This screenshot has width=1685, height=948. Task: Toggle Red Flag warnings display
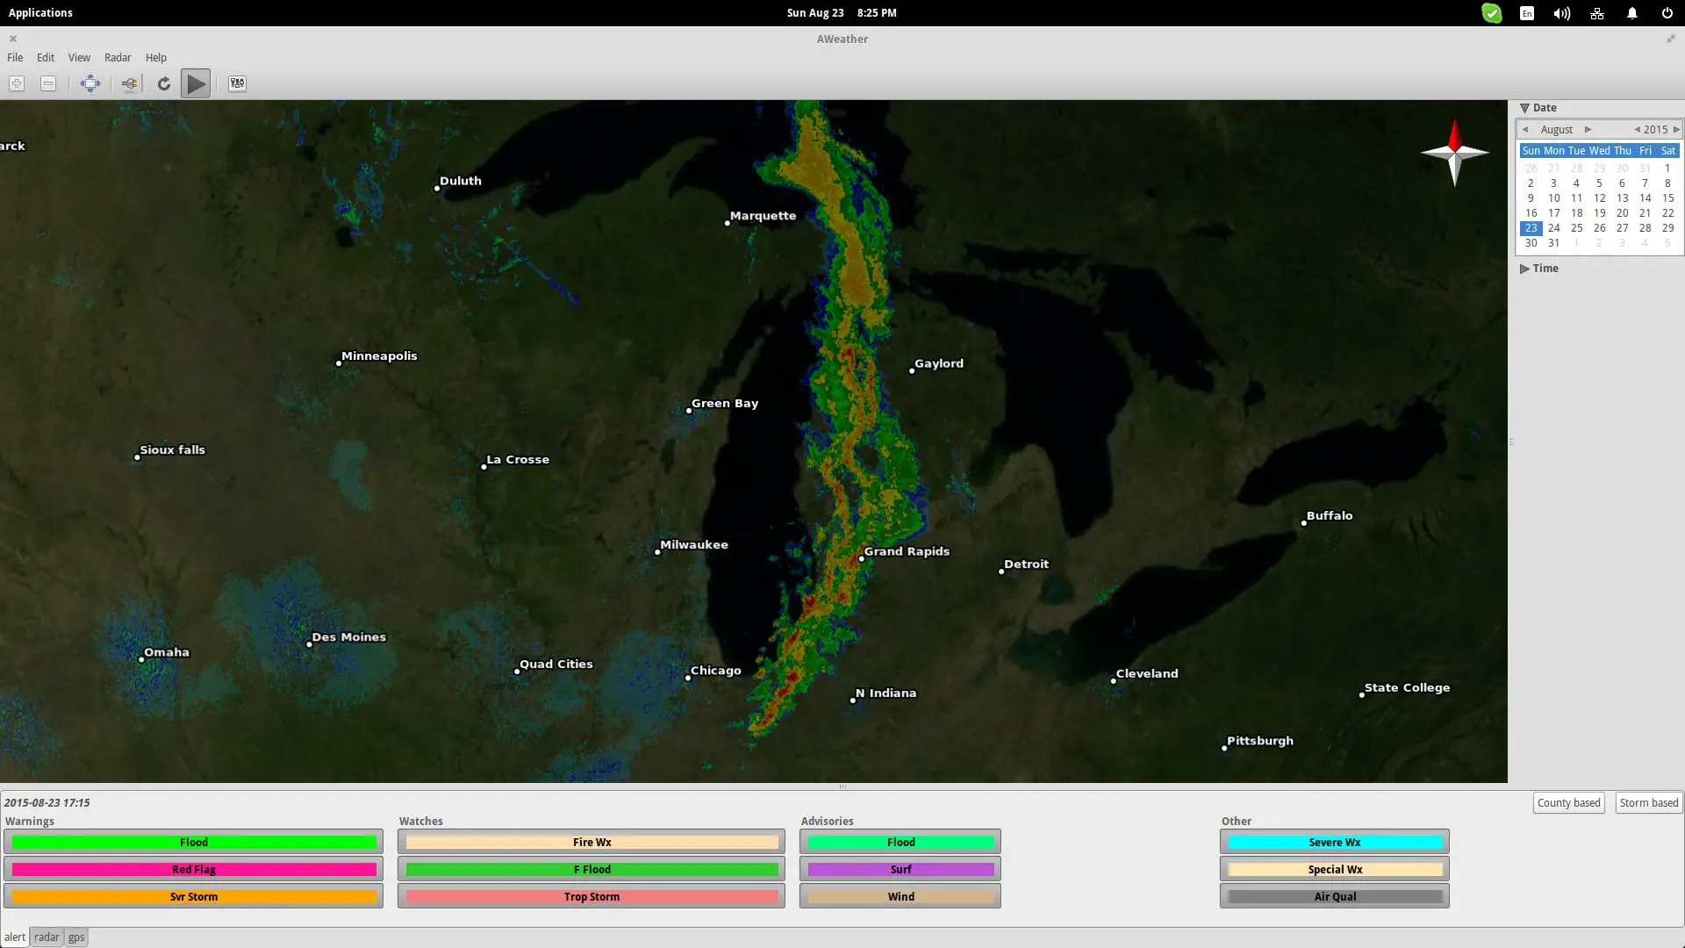coord(193,870)
